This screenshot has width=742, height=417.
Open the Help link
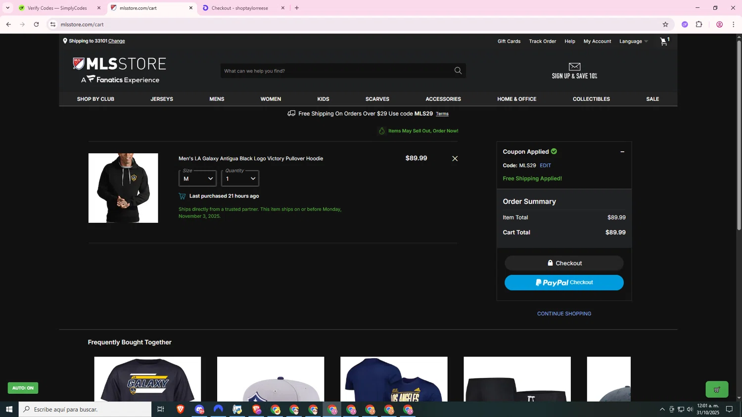coord(570,41)
